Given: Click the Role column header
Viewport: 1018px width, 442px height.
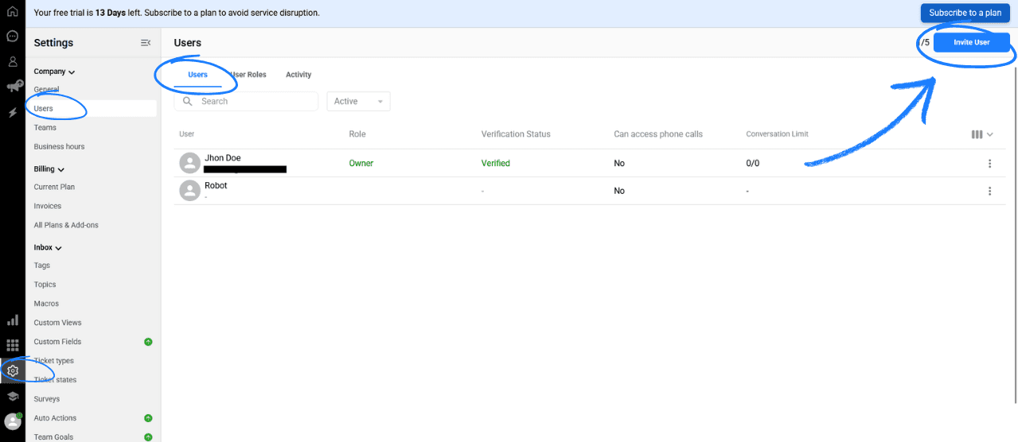Looking at the screenshot, I should (357, 134).
